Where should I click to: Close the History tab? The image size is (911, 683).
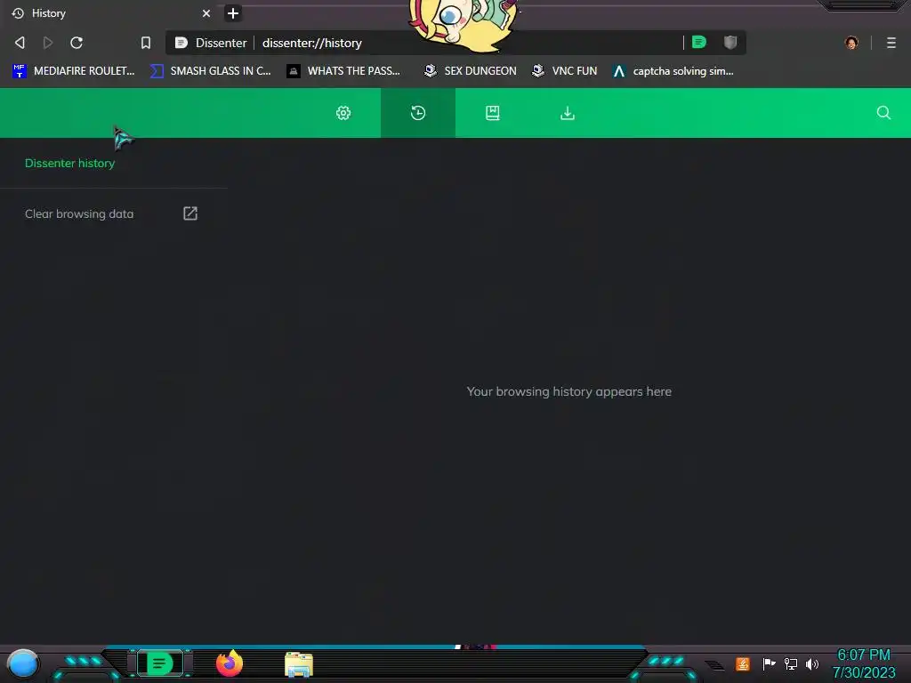point(206,12)
